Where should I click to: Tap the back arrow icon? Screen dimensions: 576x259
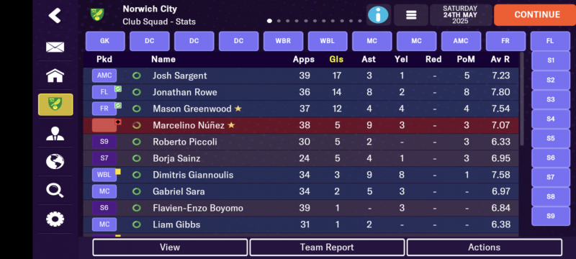pos(55,15)
